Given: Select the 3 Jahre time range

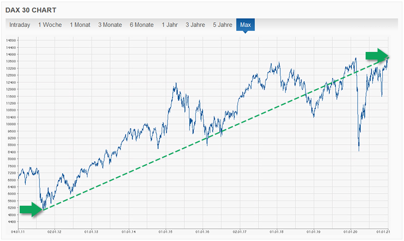Looking at the screenshot, I should click(195, 25).
